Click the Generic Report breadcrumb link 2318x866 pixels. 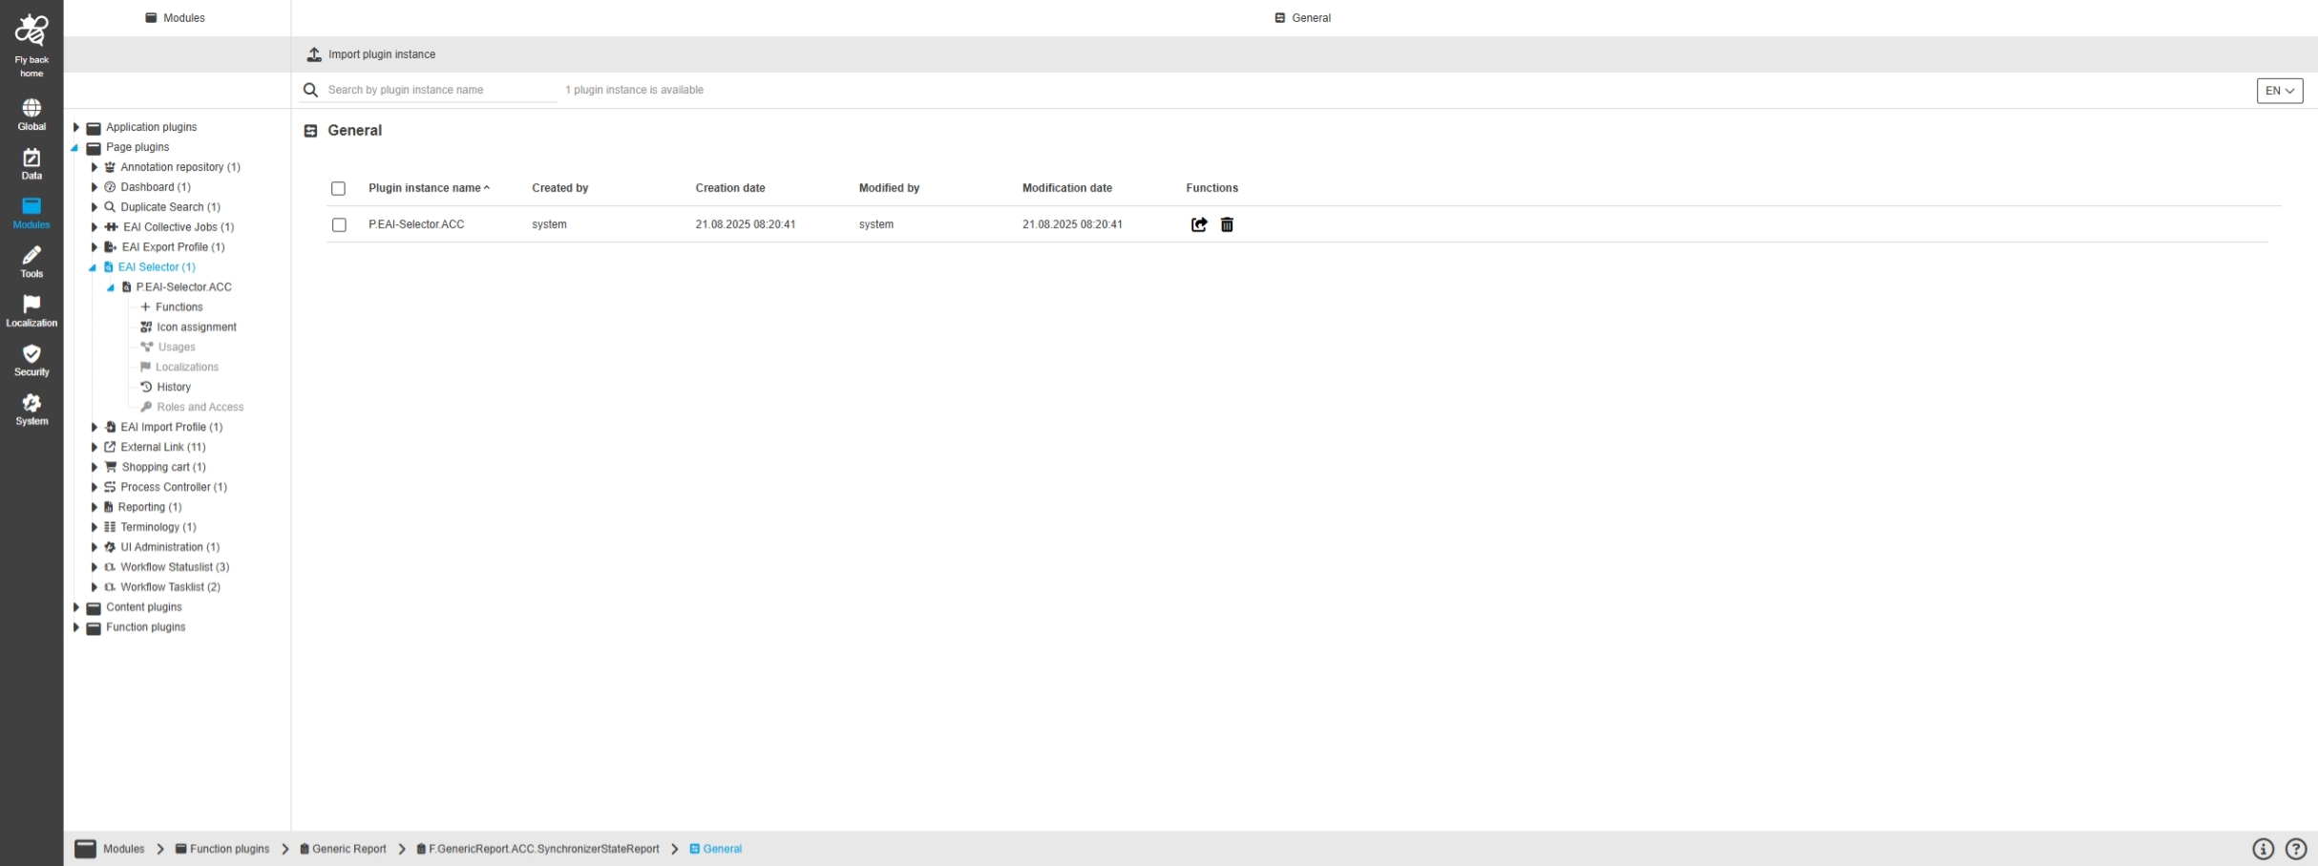[343, 849]
